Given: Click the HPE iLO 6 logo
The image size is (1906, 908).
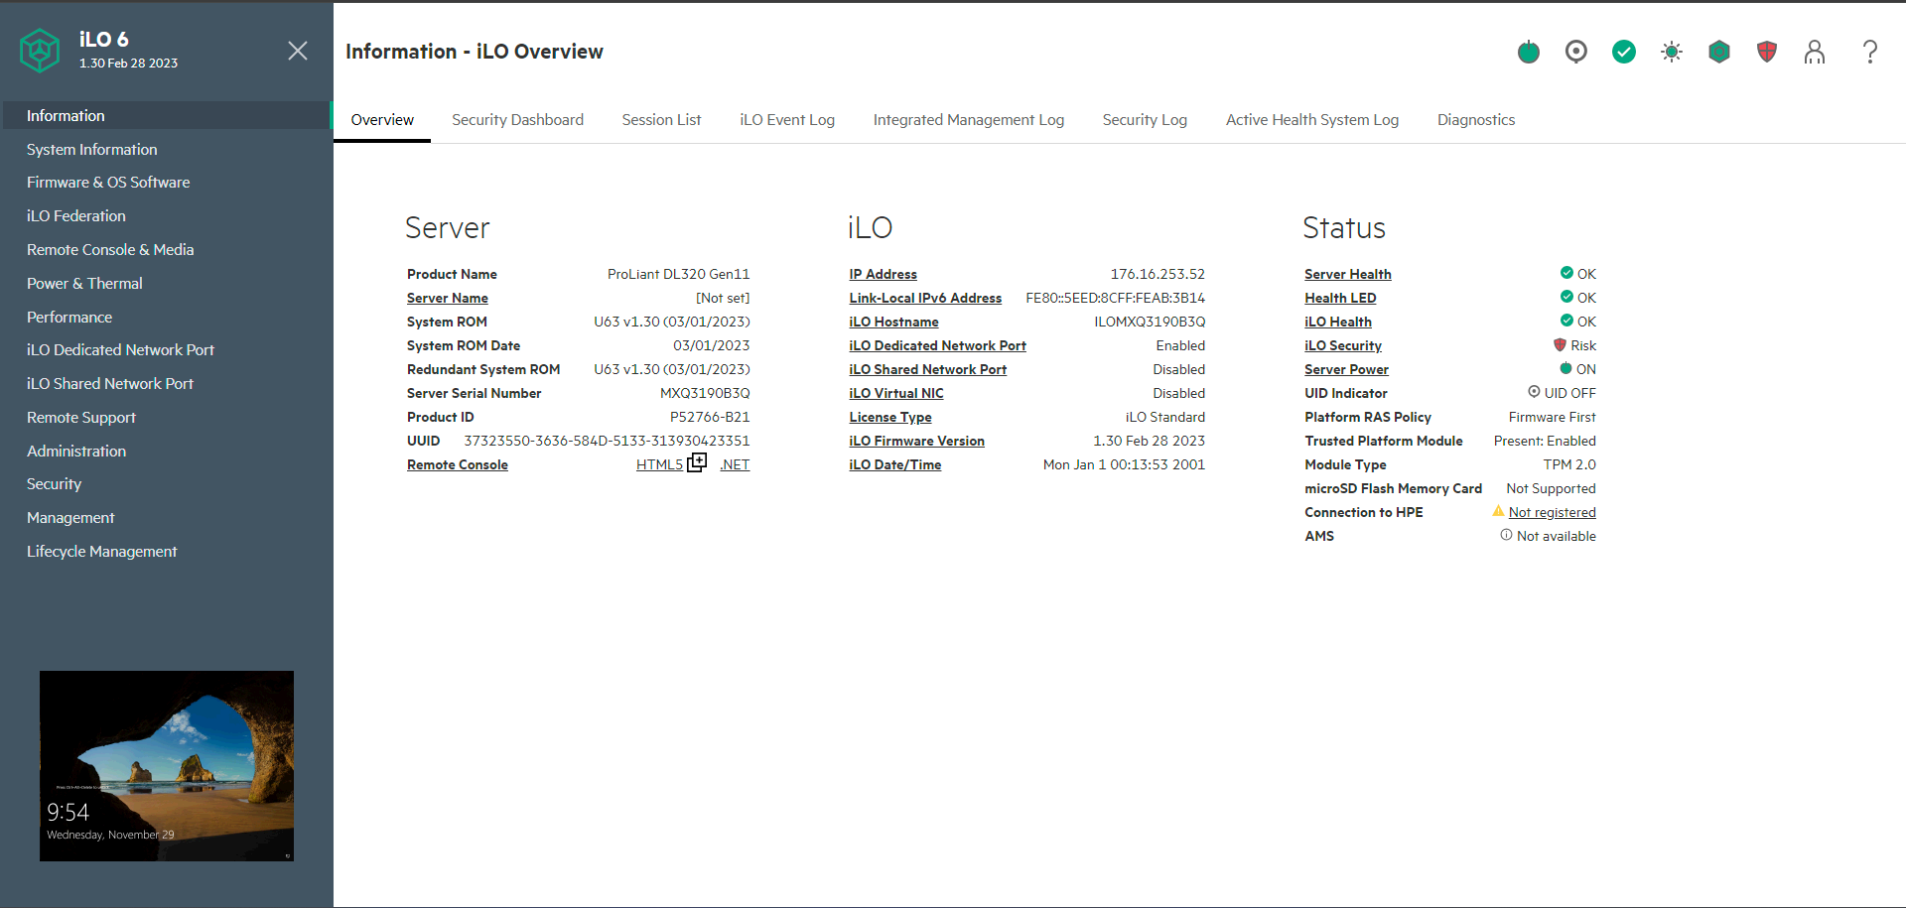Looking at the screenshot, I should pyautogui.click(x=40, y=51).
